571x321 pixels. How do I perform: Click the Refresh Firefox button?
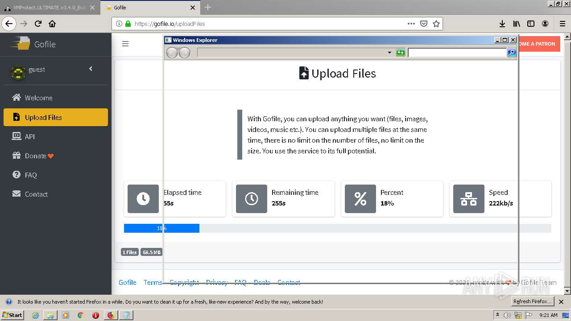532,301
